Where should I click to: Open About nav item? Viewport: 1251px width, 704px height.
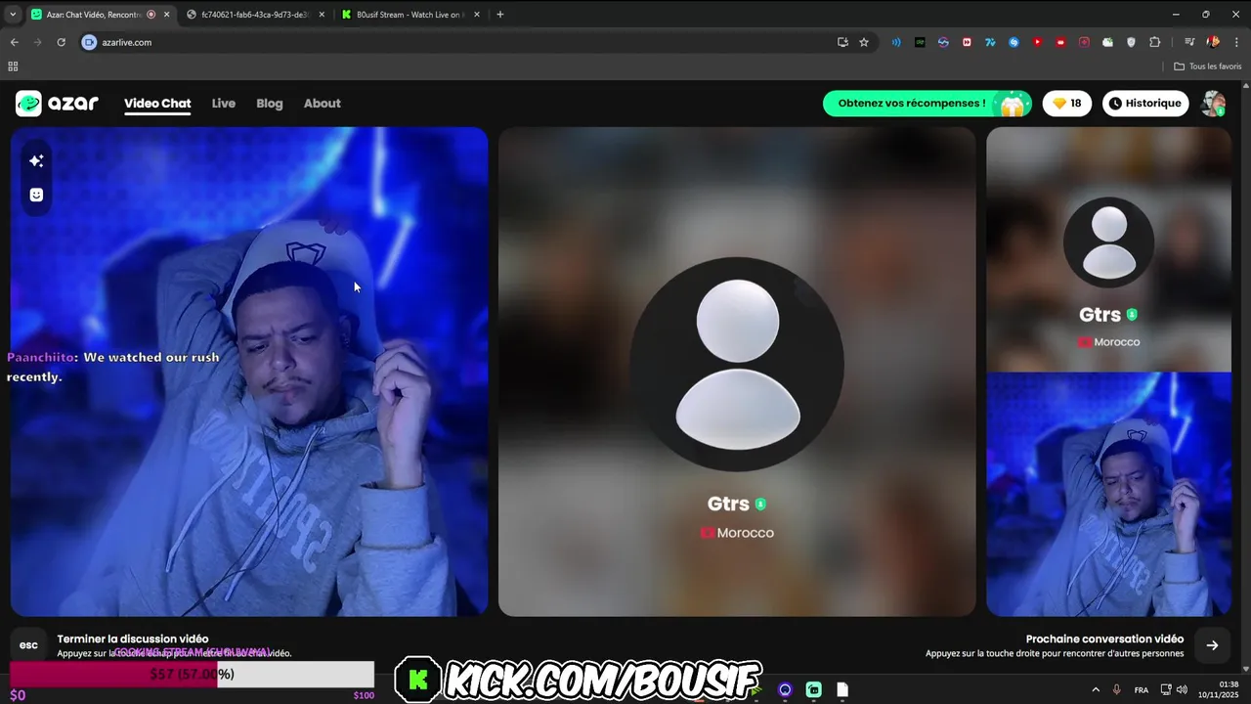coord(323,103)
